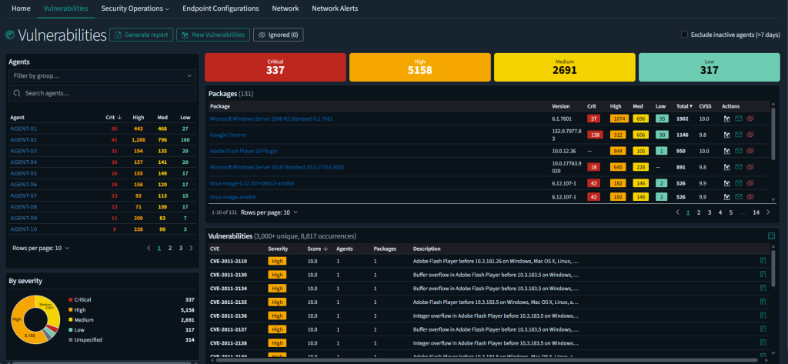Viewport: 788px width, 364px height.
Task: Click the Vulnerabilities page title icon
Action: (9, 35)
